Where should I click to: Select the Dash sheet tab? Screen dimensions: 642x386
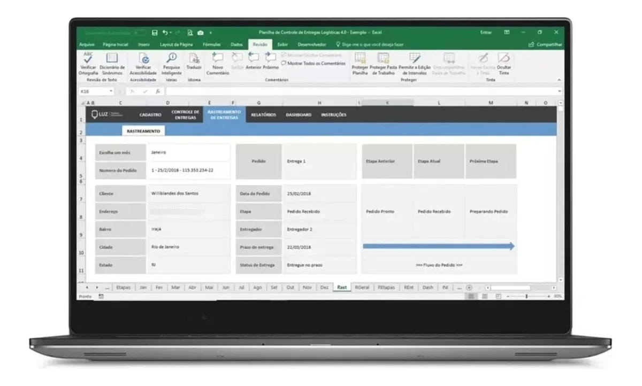(428, 288)
